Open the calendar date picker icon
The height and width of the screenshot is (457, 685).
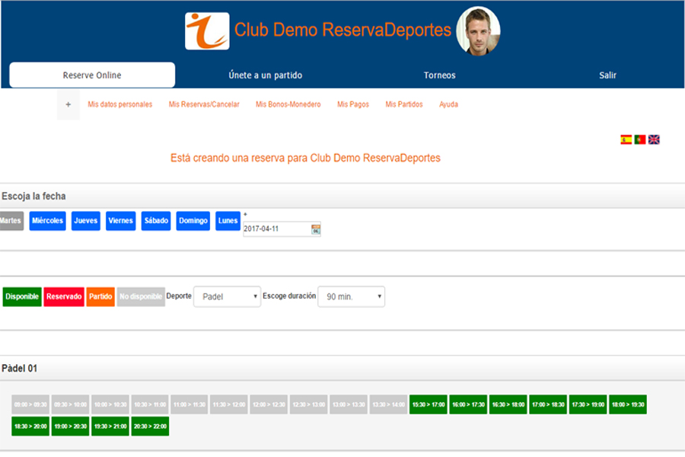316,229
